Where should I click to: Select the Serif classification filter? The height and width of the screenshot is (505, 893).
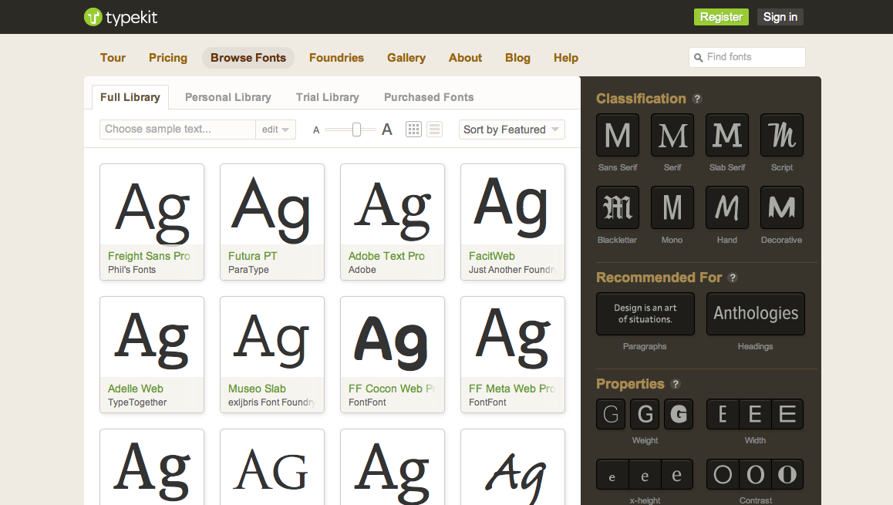click(672, 134)
